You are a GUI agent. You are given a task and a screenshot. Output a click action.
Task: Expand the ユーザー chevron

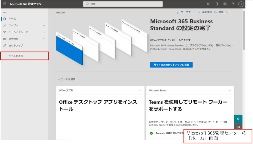coord(44,25)
